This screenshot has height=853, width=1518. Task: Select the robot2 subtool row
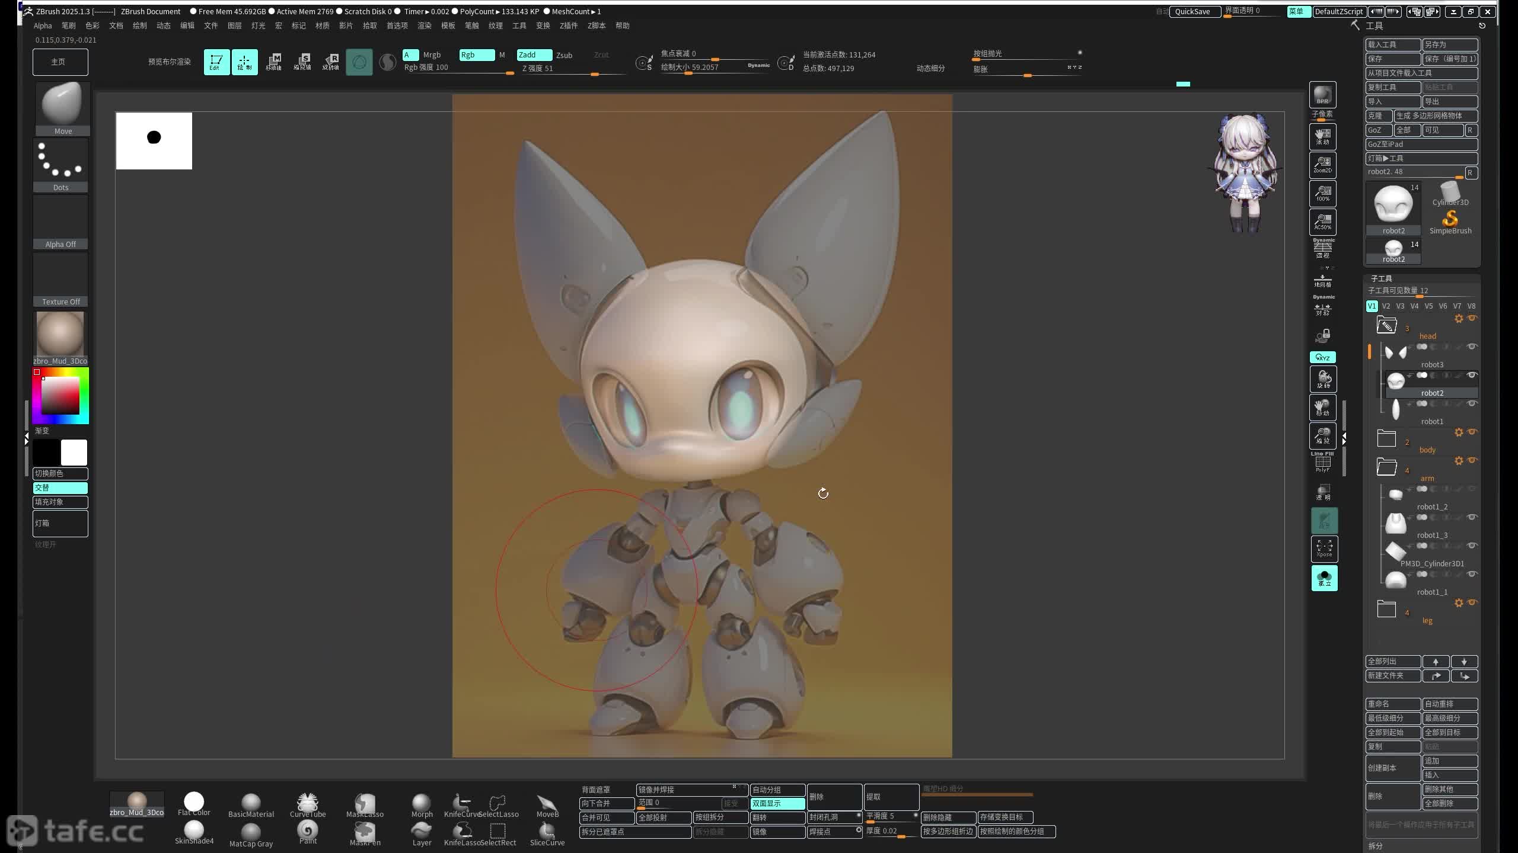coord(1431,383)
